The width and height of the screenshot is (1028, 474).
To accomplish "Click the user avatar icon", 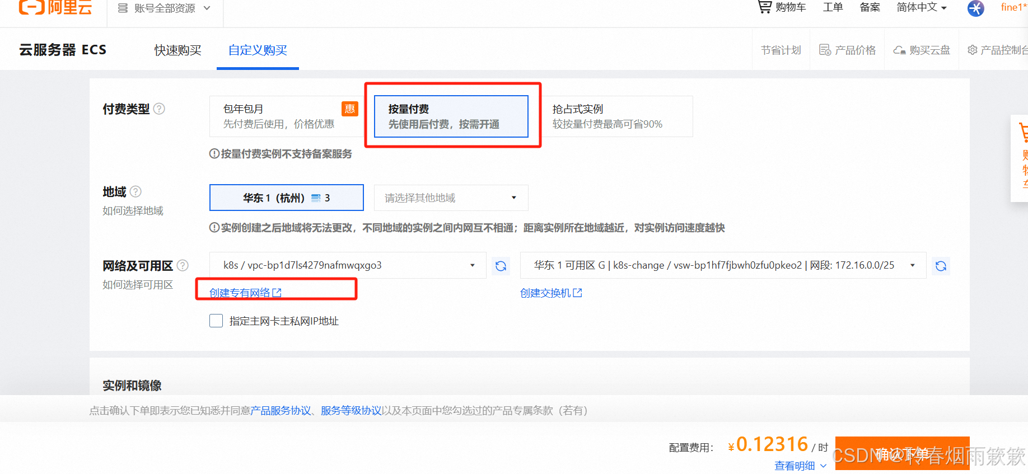I will (975, 8).
